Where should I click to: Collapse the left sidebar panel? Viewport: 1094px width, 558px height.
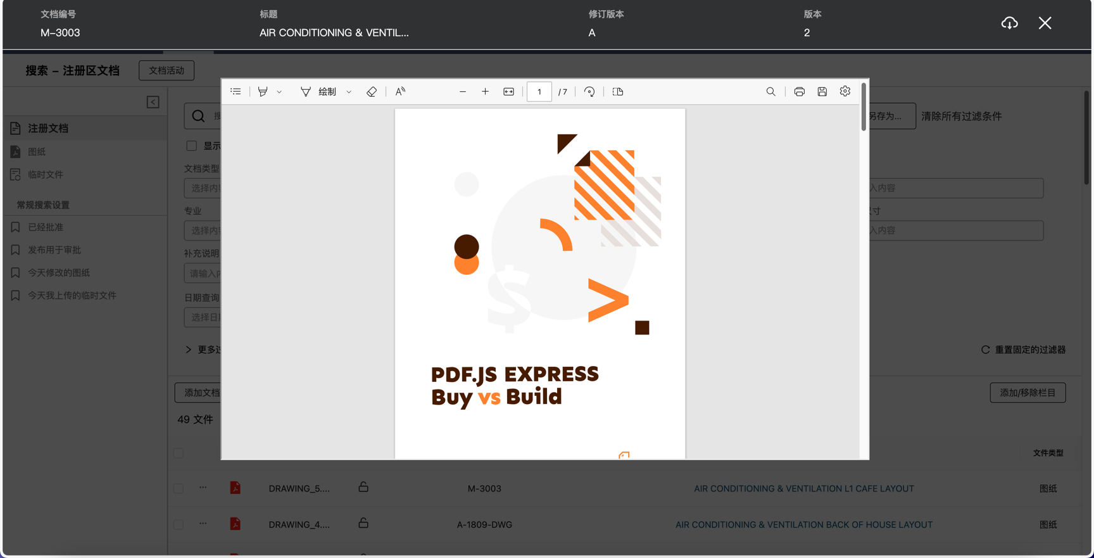pos(153,102)
